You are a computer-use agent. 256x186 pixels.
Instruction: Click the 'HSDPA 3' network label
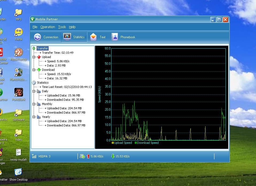pos(44,156)
